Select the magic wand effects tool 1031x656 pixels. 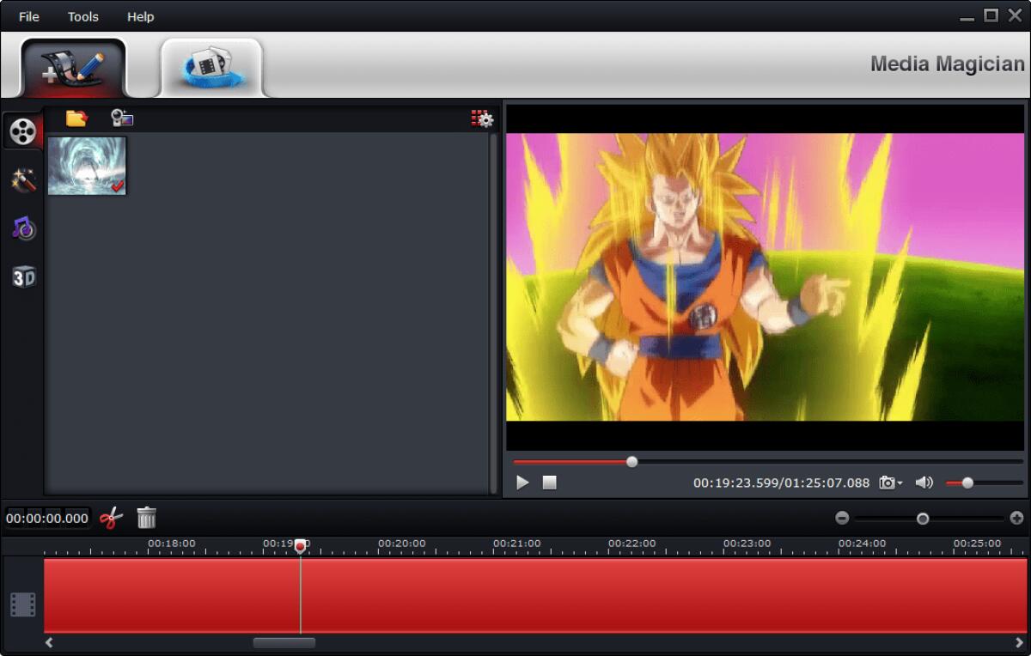(23, 179)
